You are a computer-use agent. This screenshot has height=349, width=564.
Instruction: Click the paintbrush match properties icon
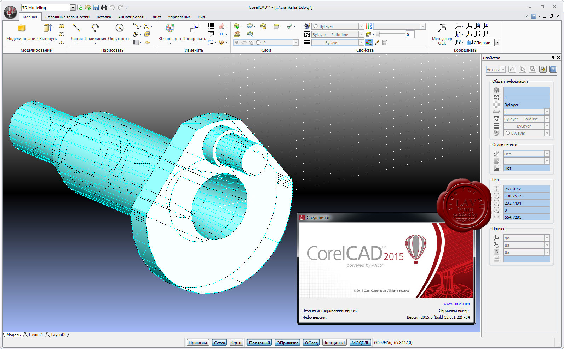pyautogui.click(x=377, y=43)
